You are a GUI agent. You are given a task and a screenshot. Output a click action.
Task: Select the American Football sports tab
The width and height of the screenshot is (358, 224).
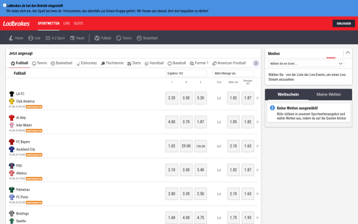coord(229,63)
